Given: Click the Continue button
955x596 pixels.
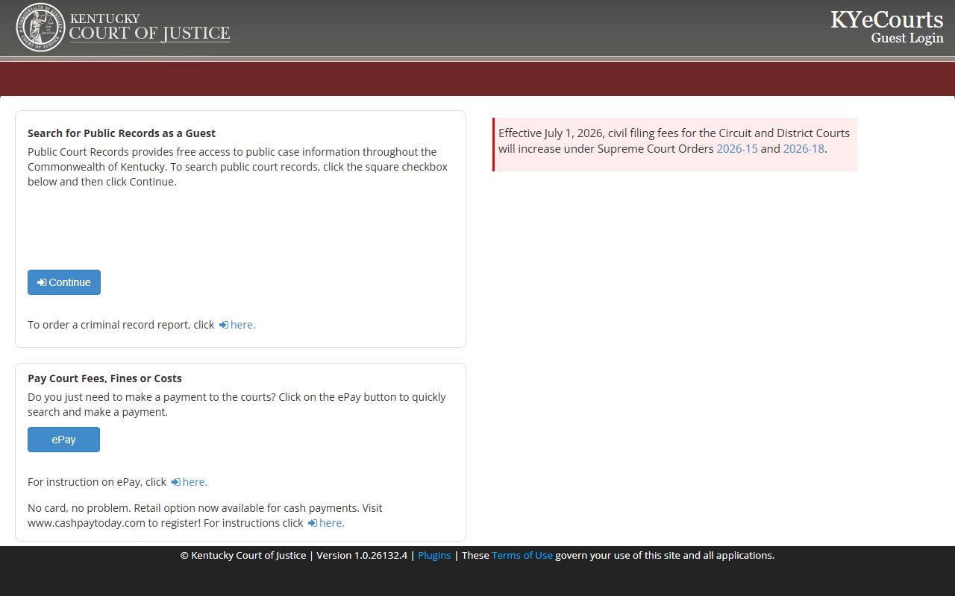Looking at the screenshot, I should point(64,282).
